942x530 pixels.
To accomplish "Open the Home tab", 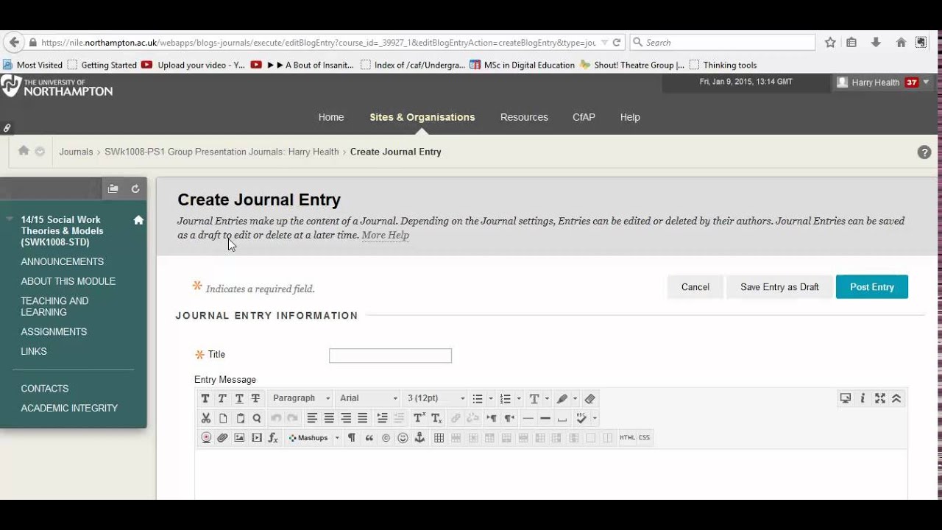I will 331,117.
